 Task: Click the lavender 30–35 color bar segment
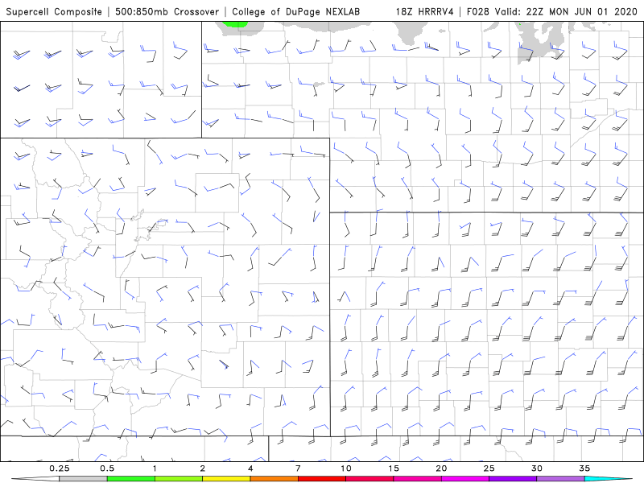point(560,479)
